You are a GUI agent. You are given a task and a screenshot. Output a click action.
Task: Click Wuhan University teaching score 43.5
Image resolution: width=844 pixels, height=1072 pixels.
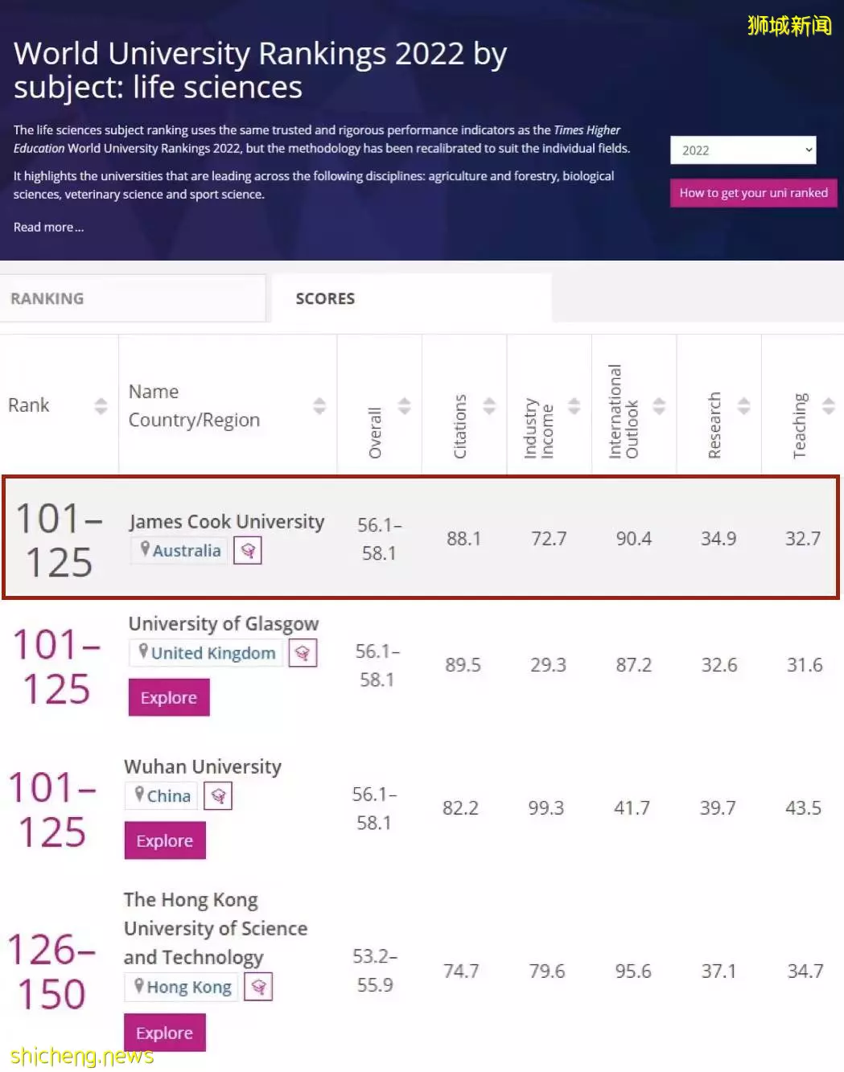[x=804, y=808]
